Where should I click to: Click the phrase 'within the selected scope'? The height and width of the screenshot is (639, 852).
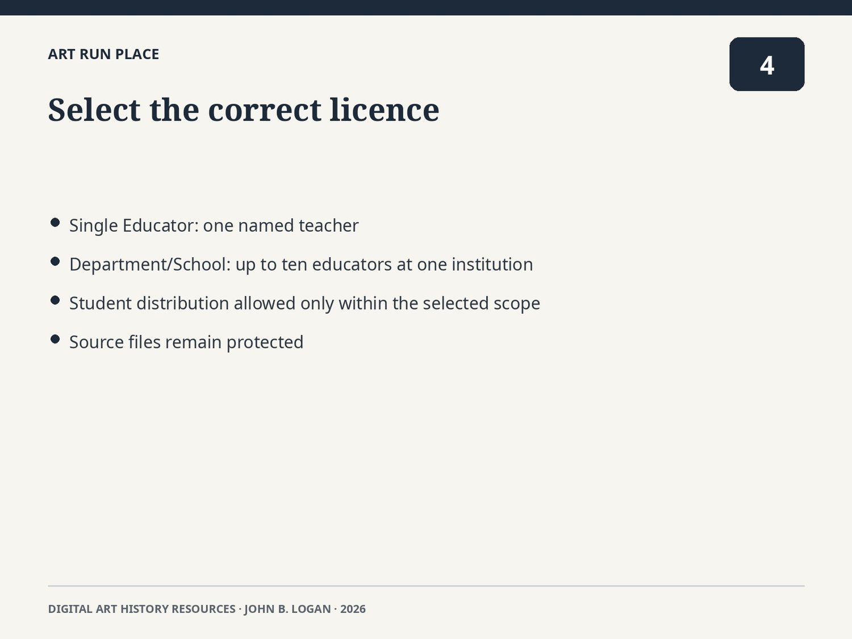pos(440,303)
